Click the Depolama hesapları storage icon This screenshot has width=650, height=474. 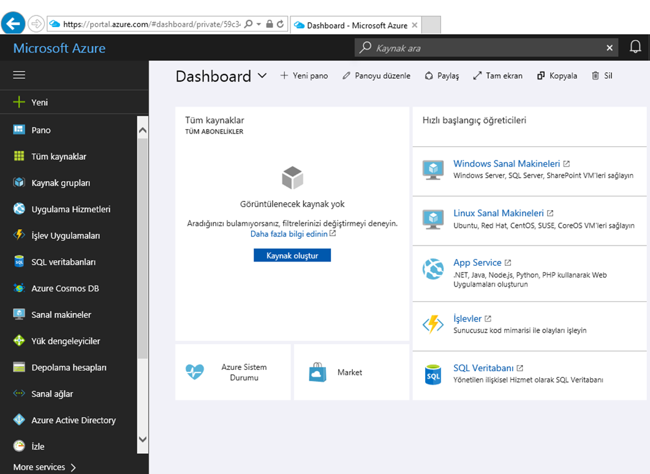(x=19, y=367)
